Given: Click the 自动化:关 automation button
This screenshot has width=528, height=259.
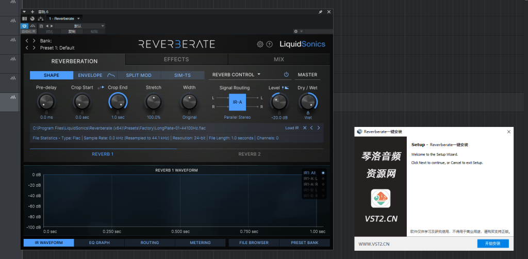Looking at the screenshot, I should (29, 31).
